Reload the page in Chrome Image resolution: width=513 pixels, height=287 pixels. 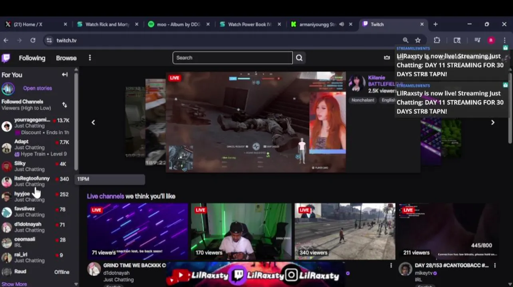[x=33, y=40]
